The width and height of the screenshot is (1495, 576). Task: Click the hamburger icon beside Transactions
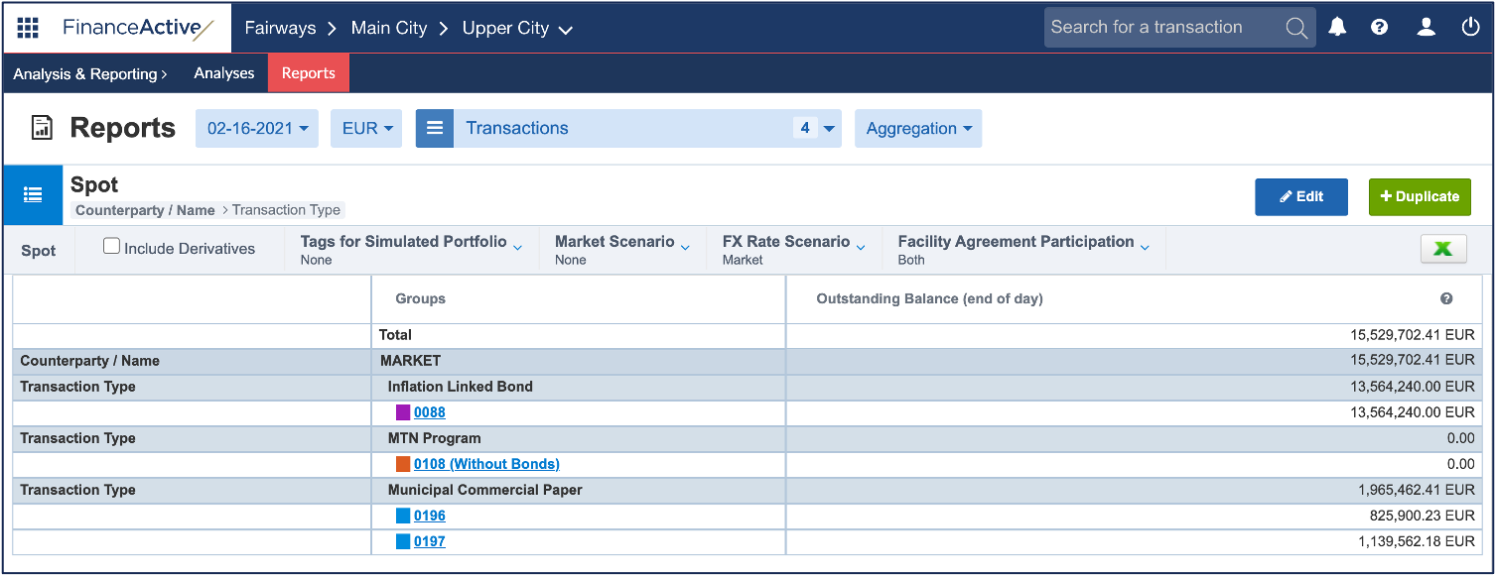click(435, 129)
